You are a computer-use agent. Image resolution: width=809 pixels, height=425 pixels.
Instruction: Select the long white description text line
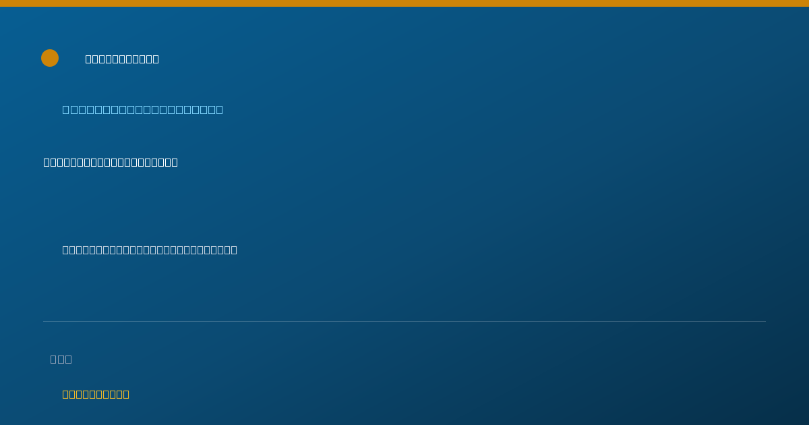(x=150, y=250)
